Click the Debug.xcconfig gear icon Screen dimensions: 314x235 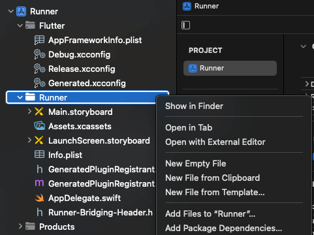pos(39,54)
